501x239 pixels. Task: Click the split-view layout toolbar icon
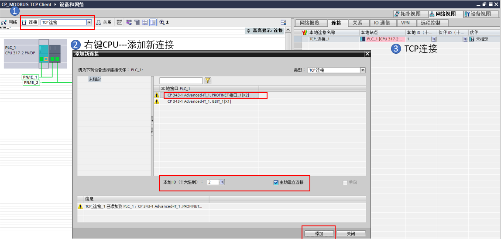(x=153, y=22)
